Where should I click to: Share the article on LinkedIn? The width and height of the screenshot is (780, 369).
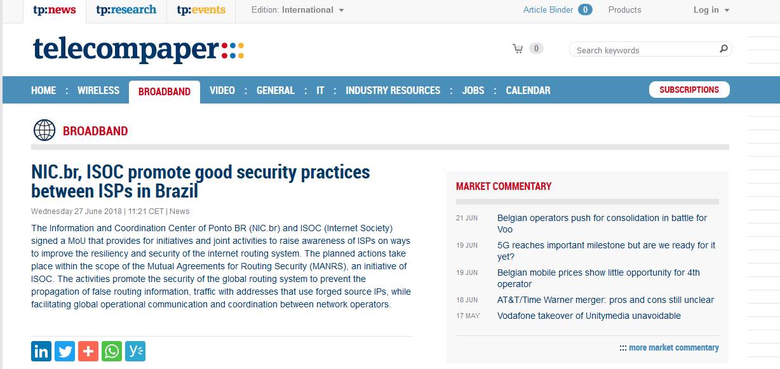tap(41, 351)
